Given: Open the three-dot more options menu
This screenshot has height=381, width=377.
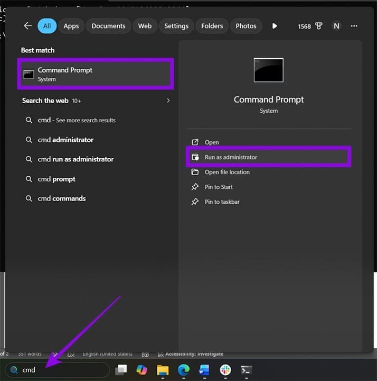Looking at the screenshot, I should click(354, 26).
